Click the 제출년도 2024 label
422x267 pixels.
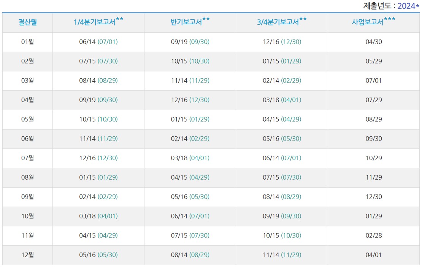(x=391, y=6)
